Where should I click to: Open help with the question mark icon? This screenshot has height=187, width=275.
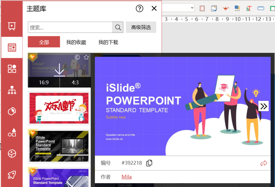click(139, 9)
